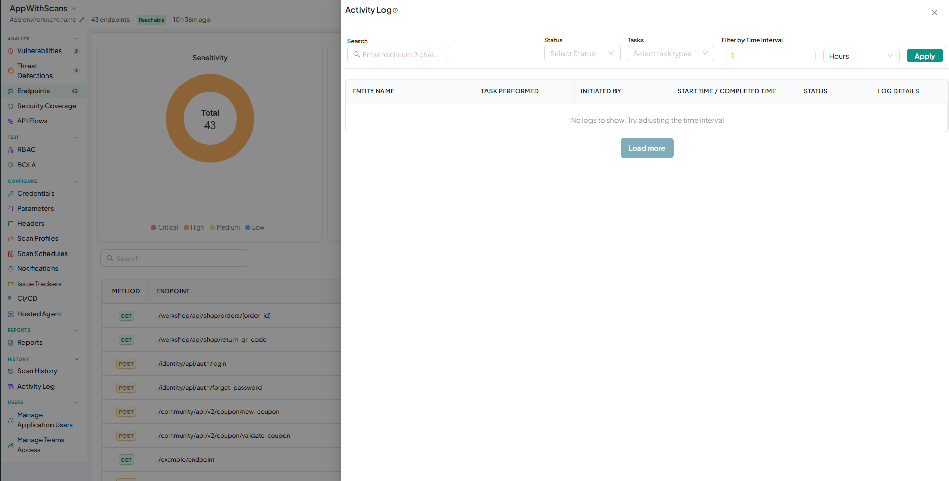The height and width of the screenshot is (481, 949).
Task: Click the Hosted Agent icon
Action: click(11, 314)
